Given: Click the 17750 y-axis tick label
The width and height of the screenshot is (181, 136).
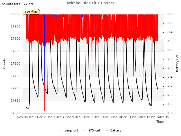Looking at the screenshot, I should pos(16,76).
